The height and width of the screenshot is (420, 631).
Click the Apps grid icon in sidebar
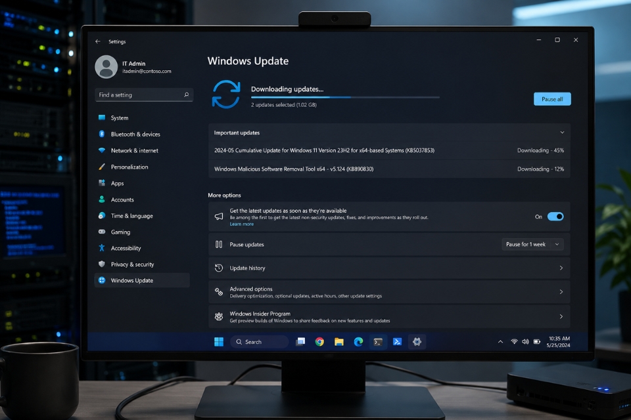102,183
